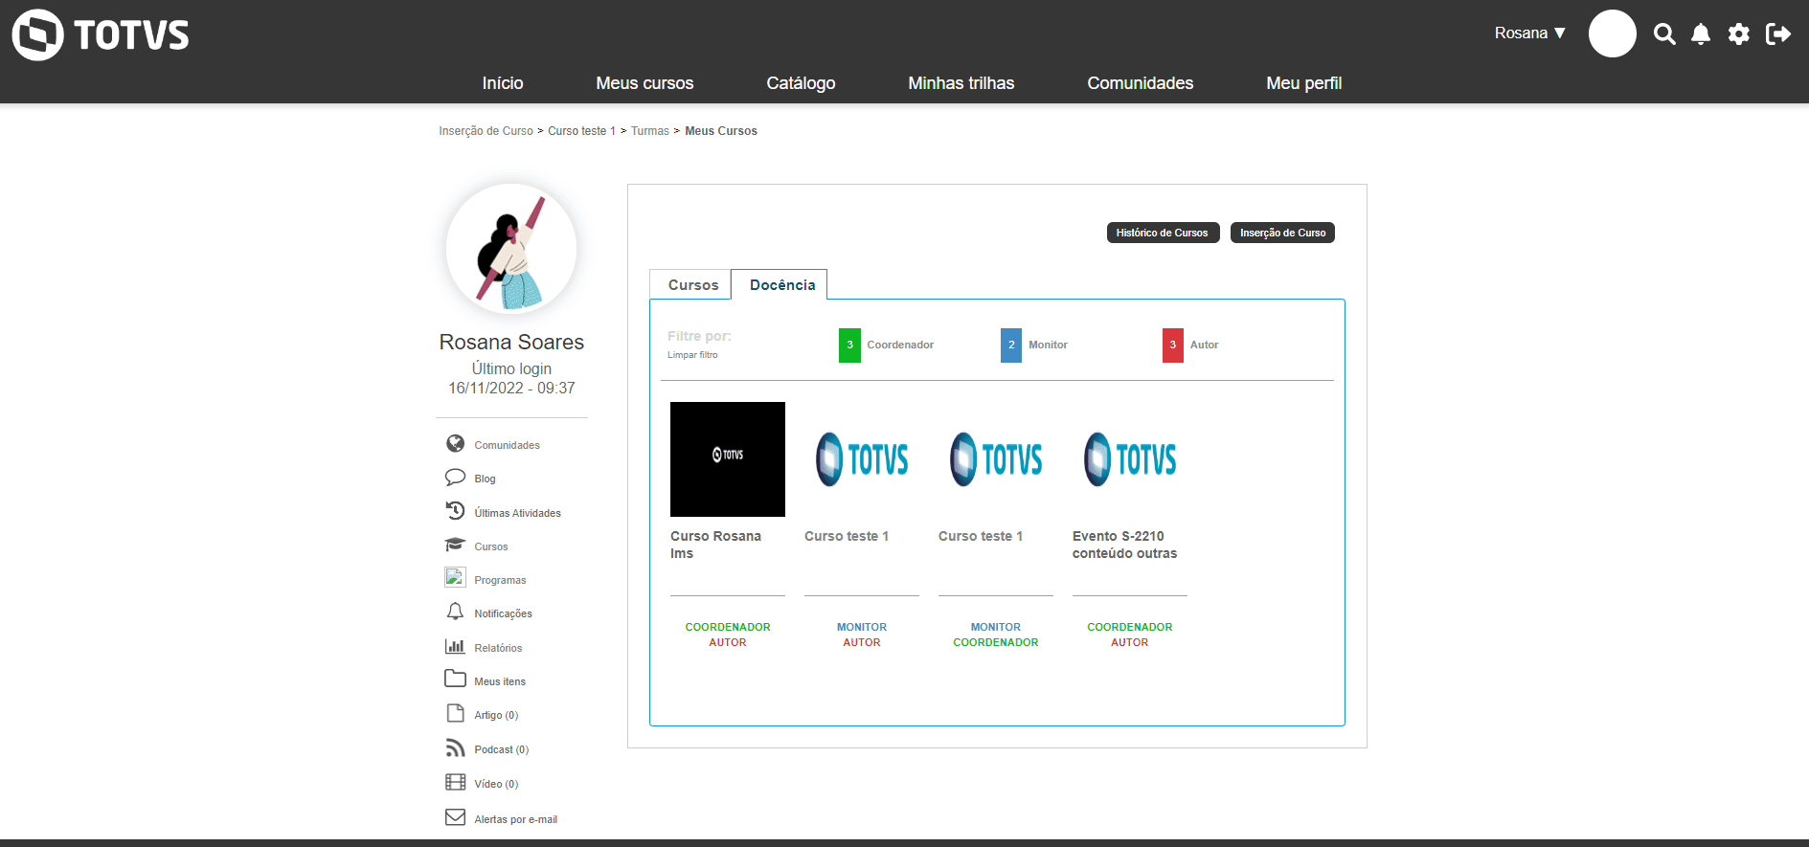Click the Cursos graduation cap icon
Image resolution: width=1809 pixels, height=847 pixels.
tap(455, 546)
